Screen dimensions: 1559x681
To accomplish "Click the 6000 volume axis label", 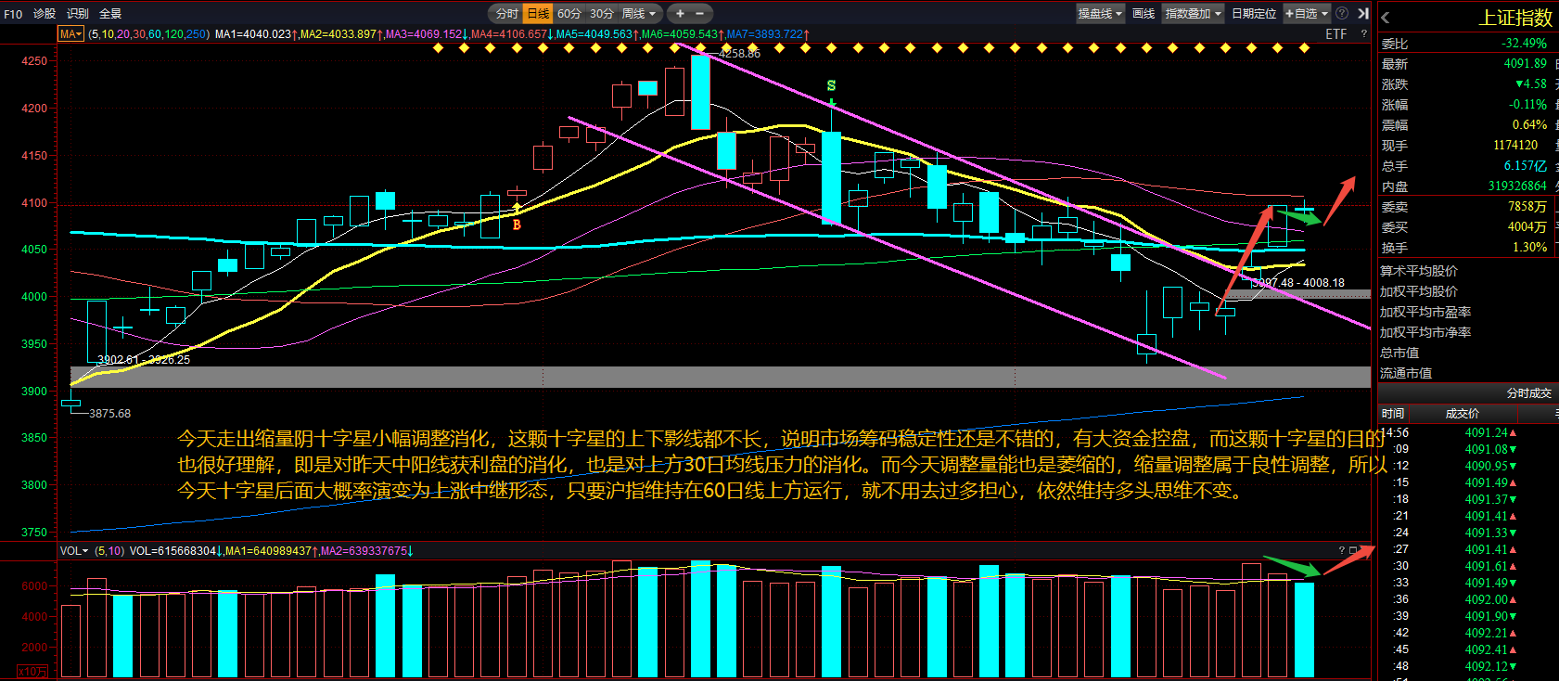I will click(33, 585).
